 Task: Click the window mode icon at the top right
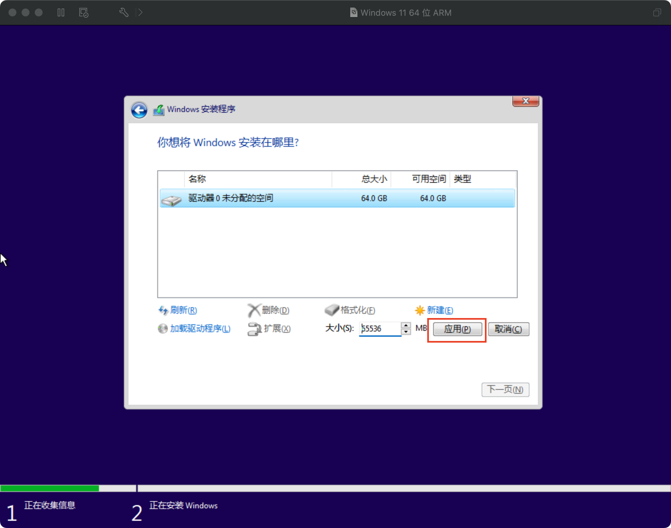tap(657, 12)
